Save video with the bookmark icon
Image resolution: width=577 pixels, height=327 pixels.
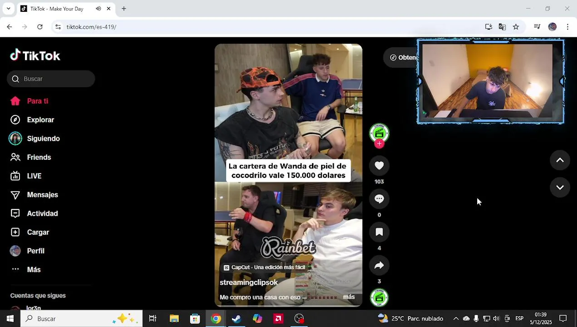(379, 232)
